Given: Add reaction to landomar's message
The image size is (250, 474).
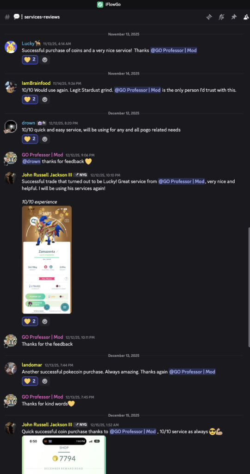Looking at the screenshot, I should point(45,381).
